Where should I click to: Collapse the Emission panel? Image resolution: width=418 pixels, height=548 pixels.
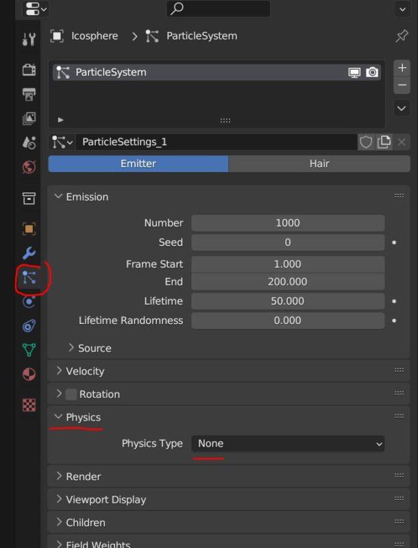tap(58, 197)
